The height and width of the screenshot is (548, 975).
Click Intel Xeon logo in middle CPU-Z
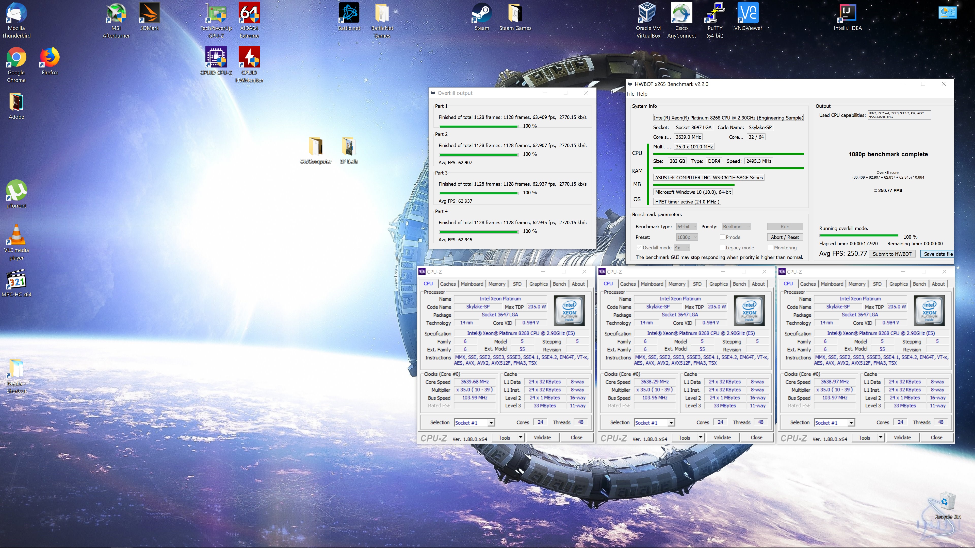click(750, 311)
